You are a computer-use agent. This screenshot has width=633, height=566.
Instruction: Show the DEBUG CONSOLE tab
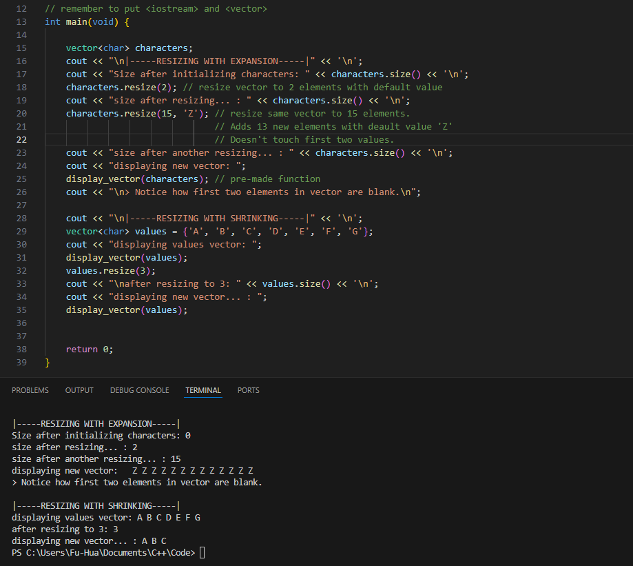[139, 390]
